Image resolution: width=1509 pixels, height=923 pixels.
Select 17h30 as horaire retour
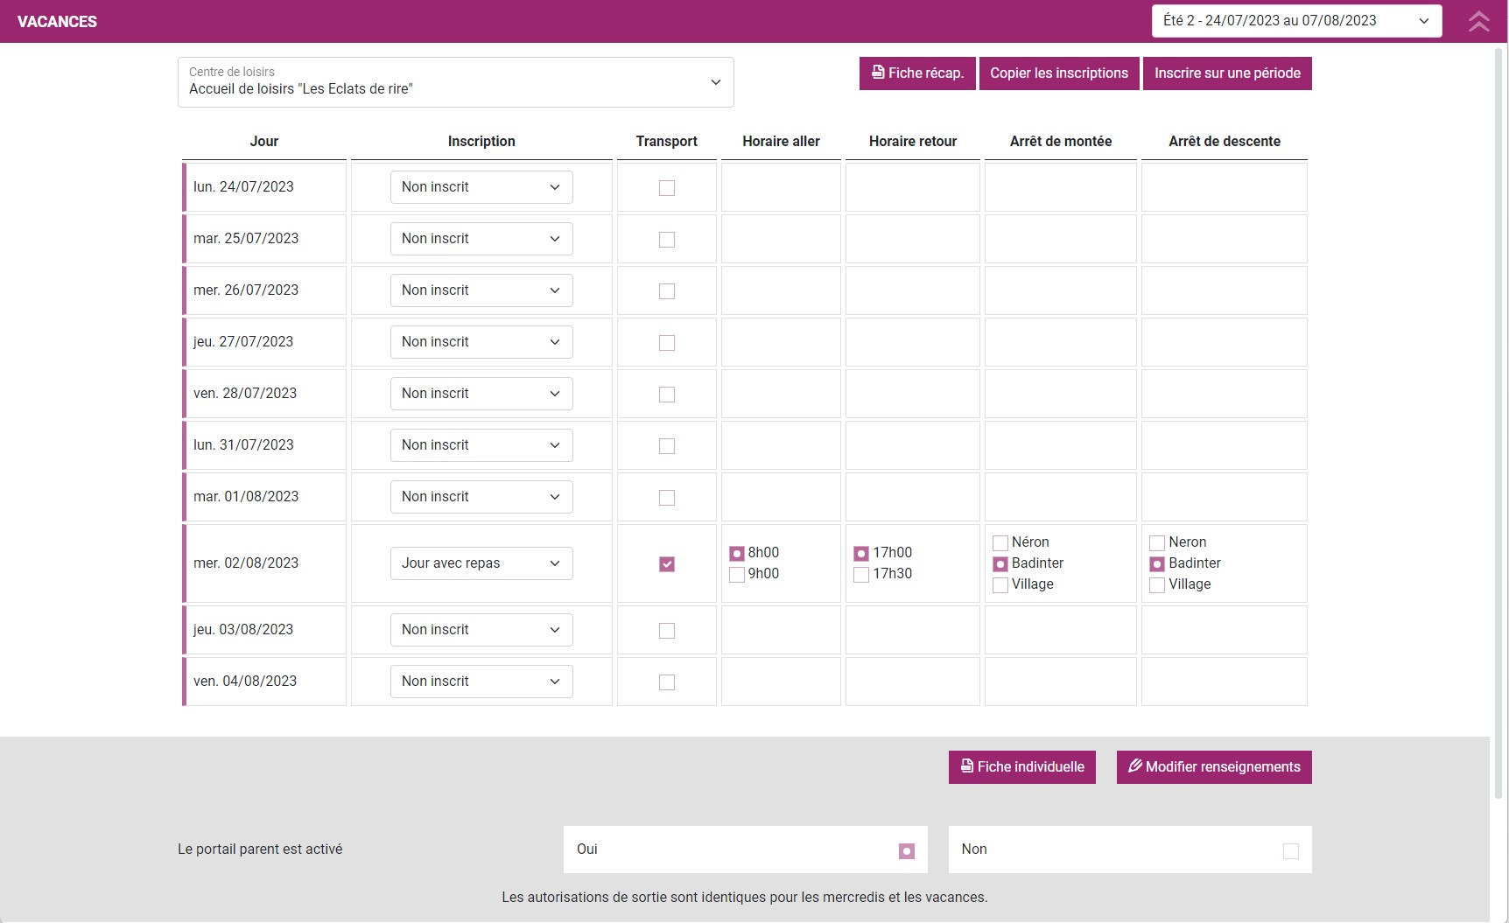coord(861,575)
